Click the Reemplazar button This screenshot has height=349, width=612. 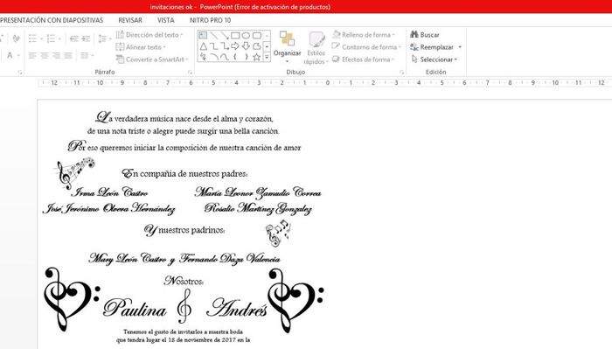(432, 47)
